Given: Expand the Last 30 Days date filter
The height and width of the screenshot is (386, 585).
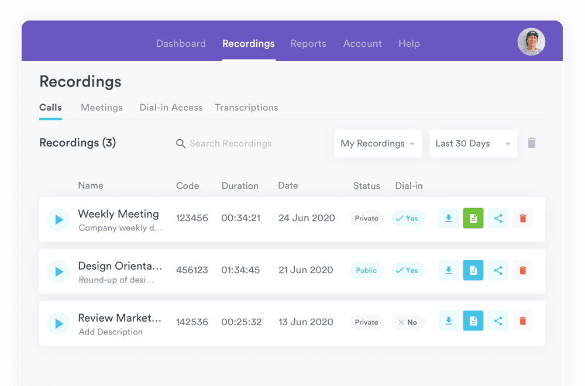Looking at the screenshot, I should click(473, 144).
